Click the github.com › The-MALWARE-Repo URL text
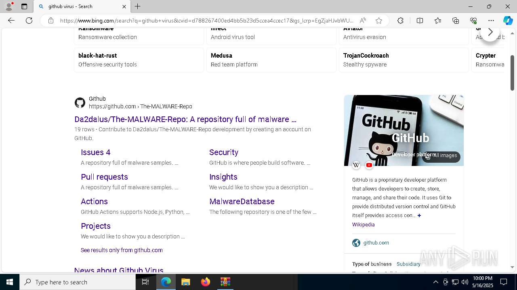Screen dimensions: 517x290 pyautogui.click(x=141, y=107)
